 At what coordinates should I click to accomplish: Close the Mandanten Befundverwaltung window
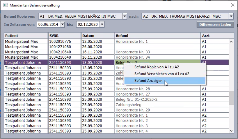click(232, 5)
